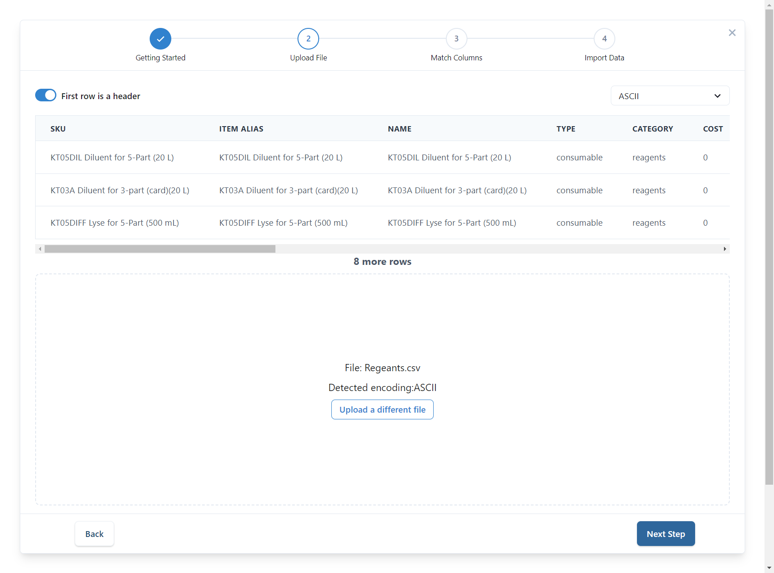Click step 3 Match Columns circle
The height and width of the screenshot is (573, 774).
click(456, 39)
